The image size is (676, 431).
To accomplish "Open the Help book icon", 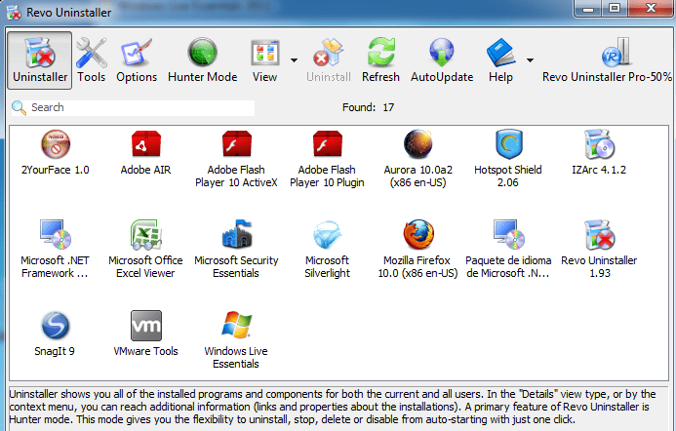I will (500, 52).
